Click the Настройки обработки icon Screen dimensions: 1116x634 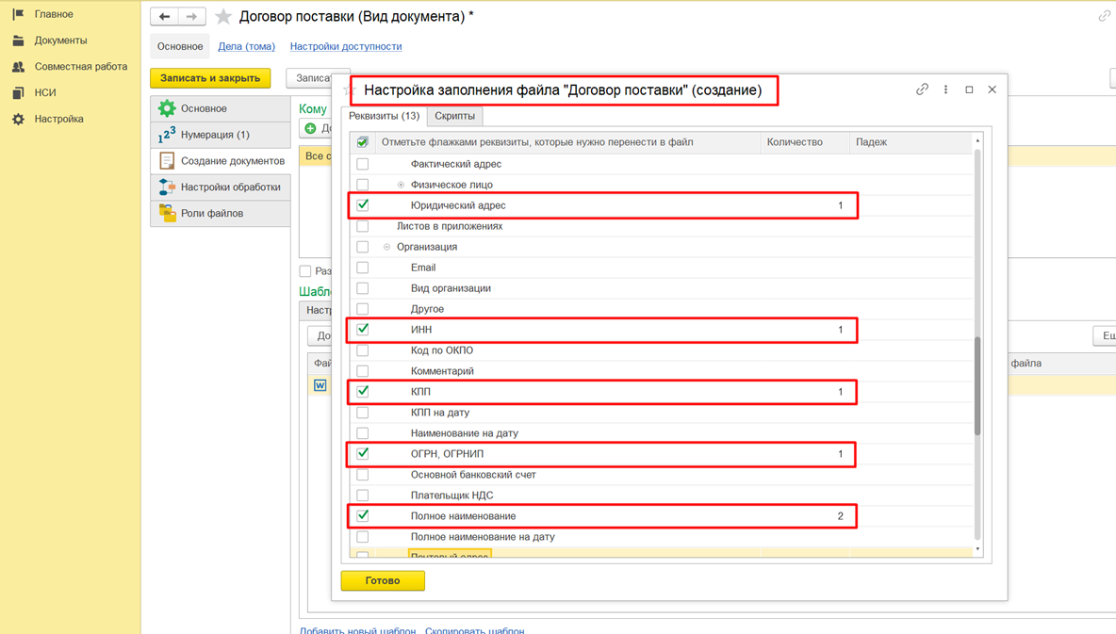tap(167, 187)
